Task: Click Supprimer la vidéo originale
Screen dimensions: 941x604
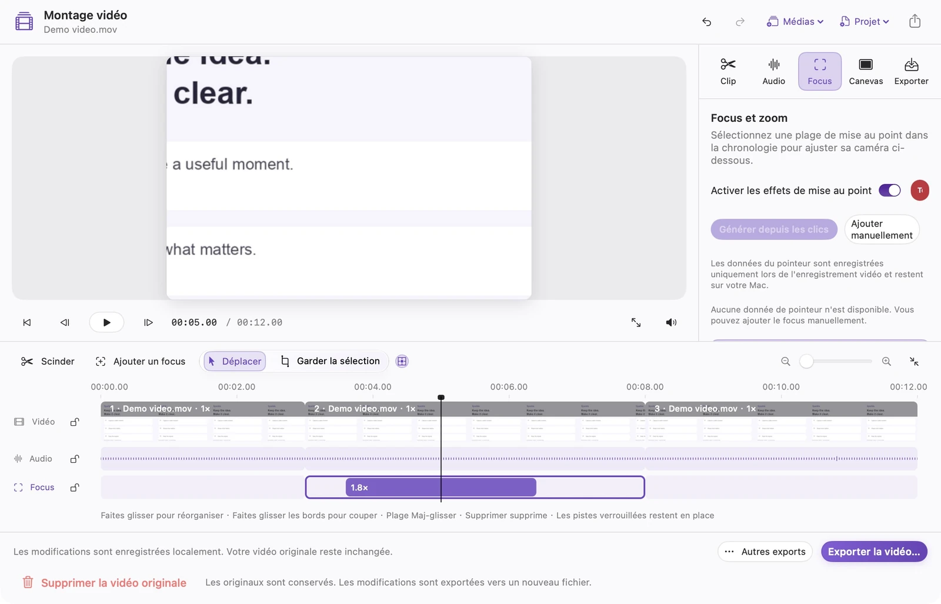Action: (104, 583)
